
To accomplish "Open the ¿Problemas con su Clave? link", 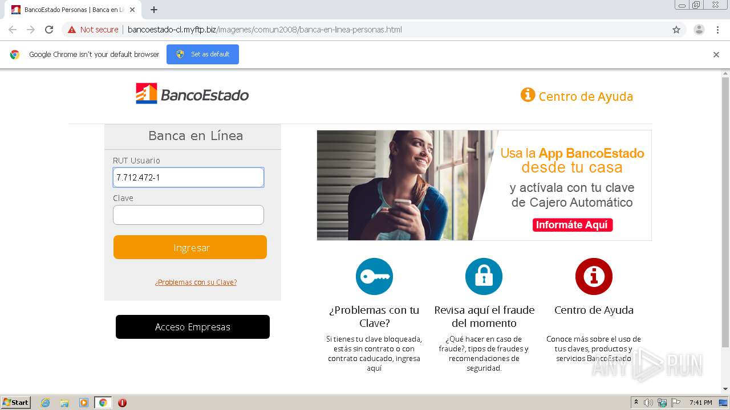I will point(196,282).
